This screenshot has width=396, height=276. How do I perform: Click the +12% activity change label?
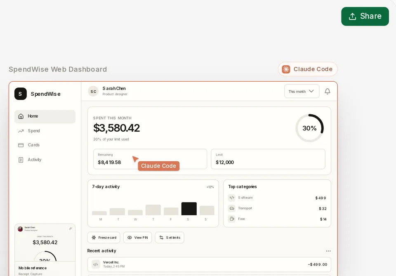(x=210, y=187)
